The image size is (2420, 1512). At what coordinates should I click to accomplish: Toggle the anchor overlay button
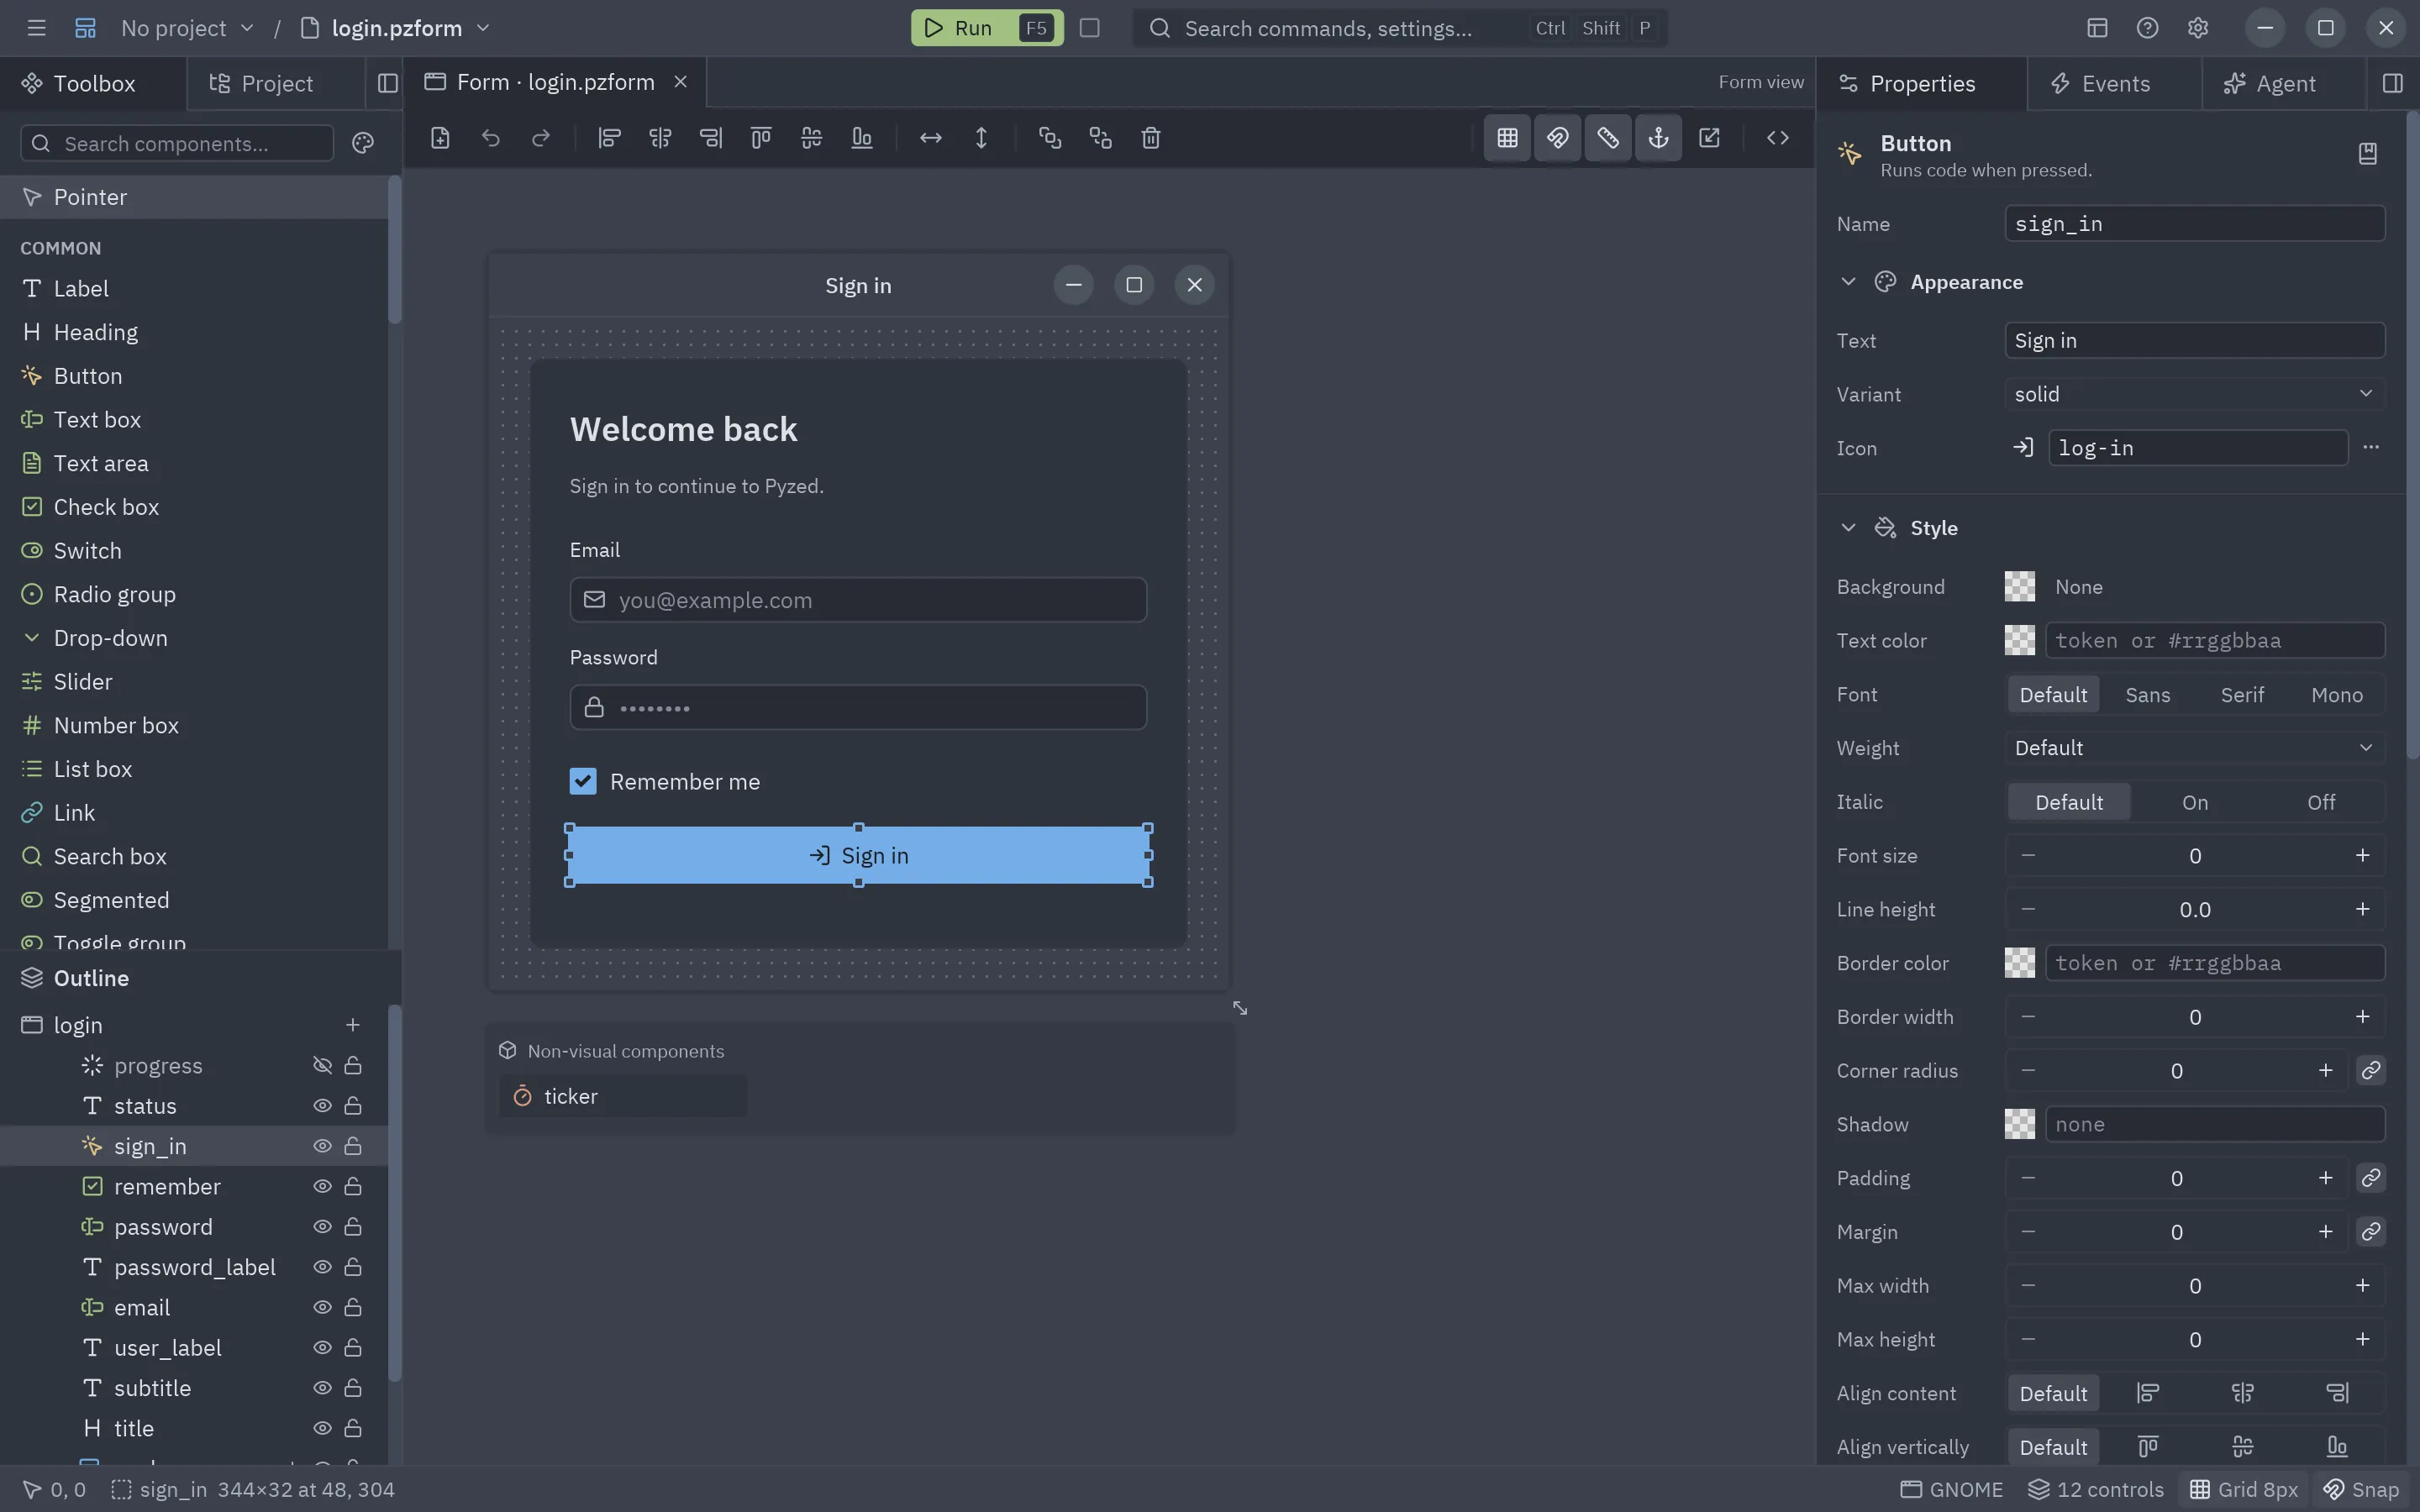tap(1658, 138)
